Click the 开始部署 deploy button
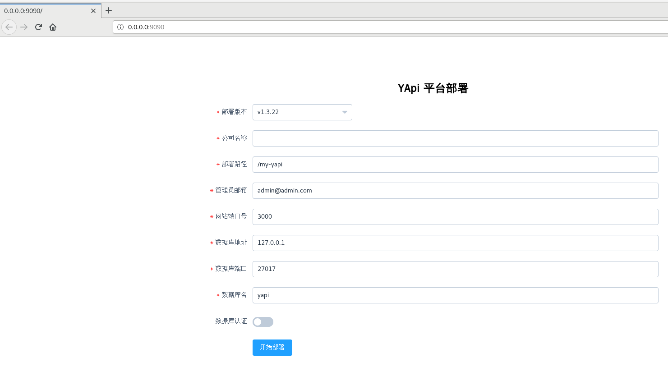668x367 pixels. tap(272, 347)
